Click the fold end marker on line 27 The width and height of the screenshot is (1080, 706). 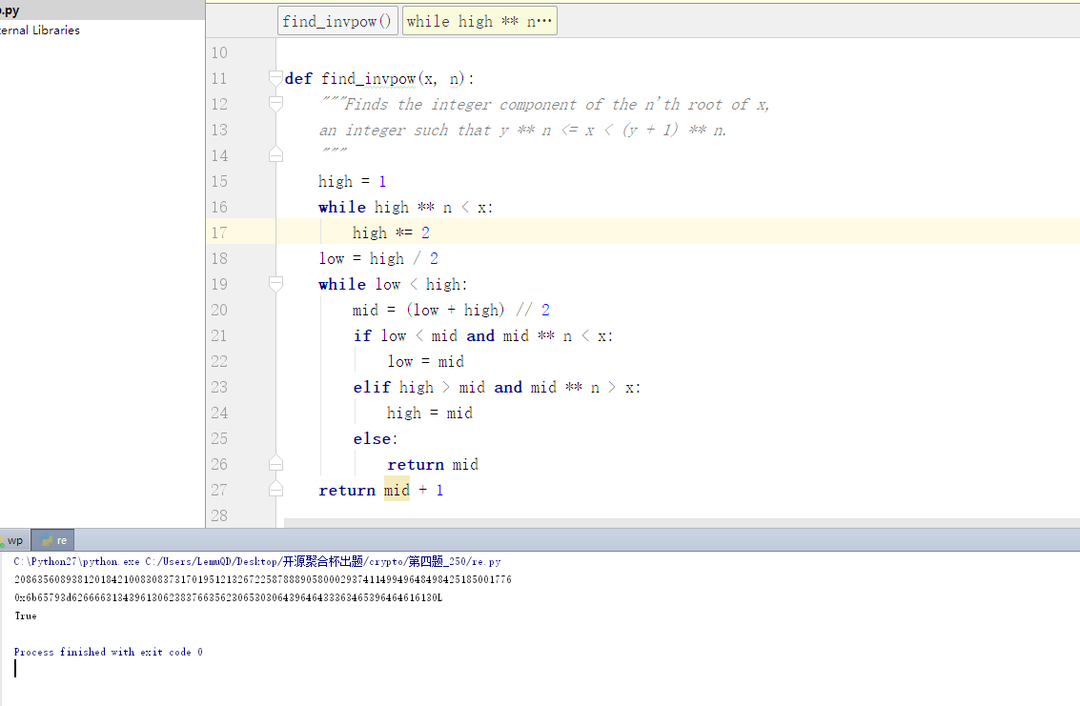click(276, 490)
